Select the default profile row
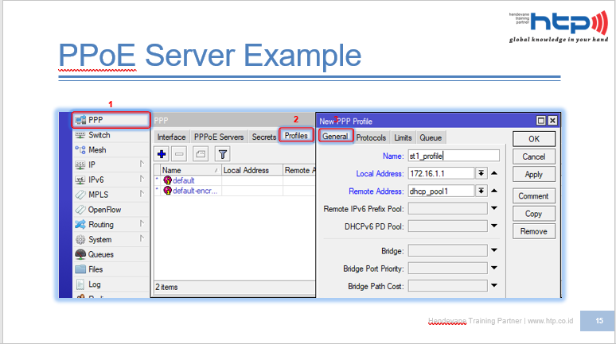Screen dimensions: 616x344 [235, 180]
